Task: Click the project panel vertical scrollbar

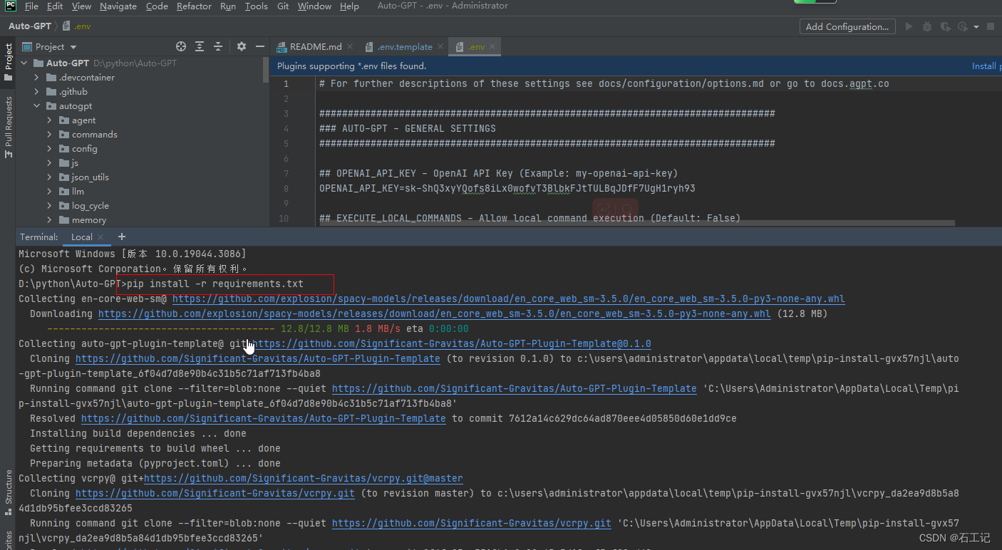Action: click(267, 71)
